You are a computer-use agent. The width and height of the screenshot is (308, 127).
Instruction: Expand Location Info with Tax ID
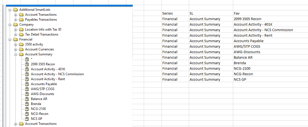tap(15, 29)
